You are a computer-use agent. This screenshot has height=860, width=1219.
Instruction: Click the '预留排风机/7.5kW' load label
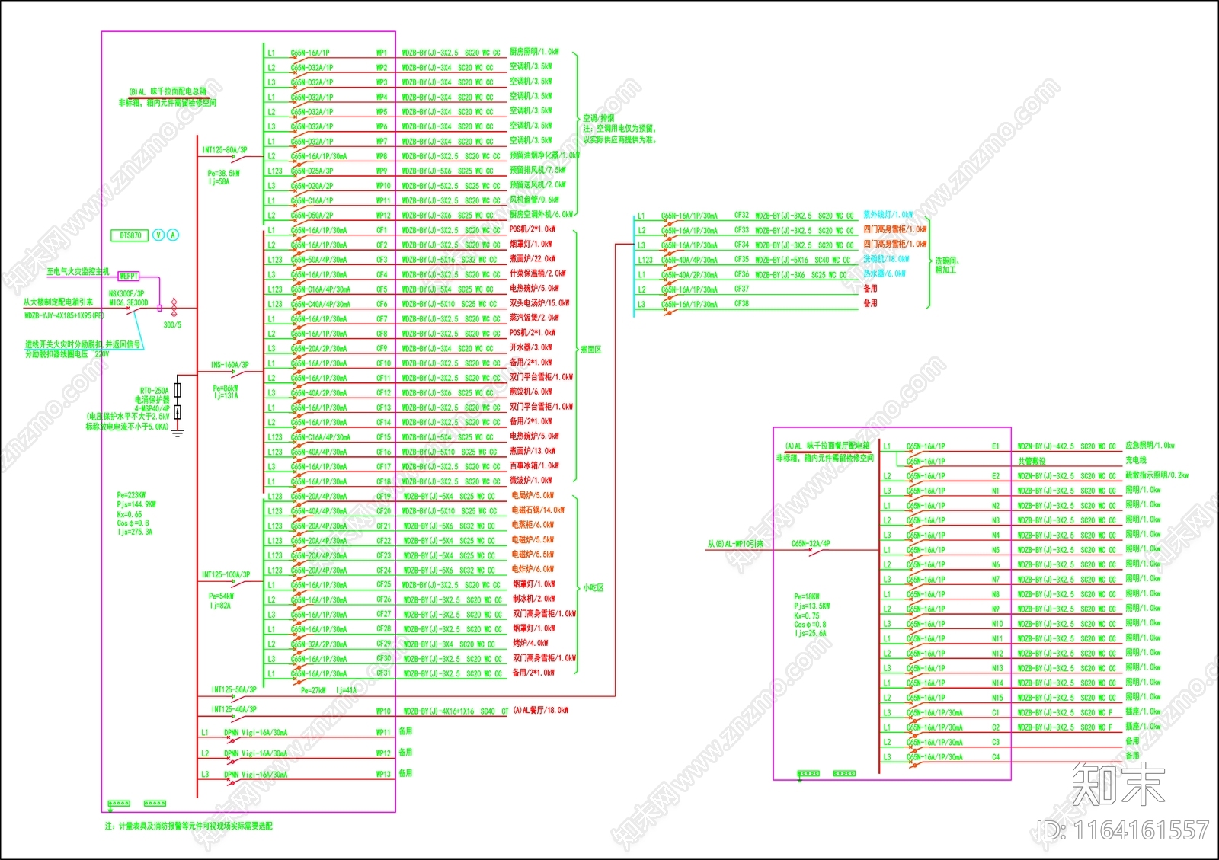538,170
